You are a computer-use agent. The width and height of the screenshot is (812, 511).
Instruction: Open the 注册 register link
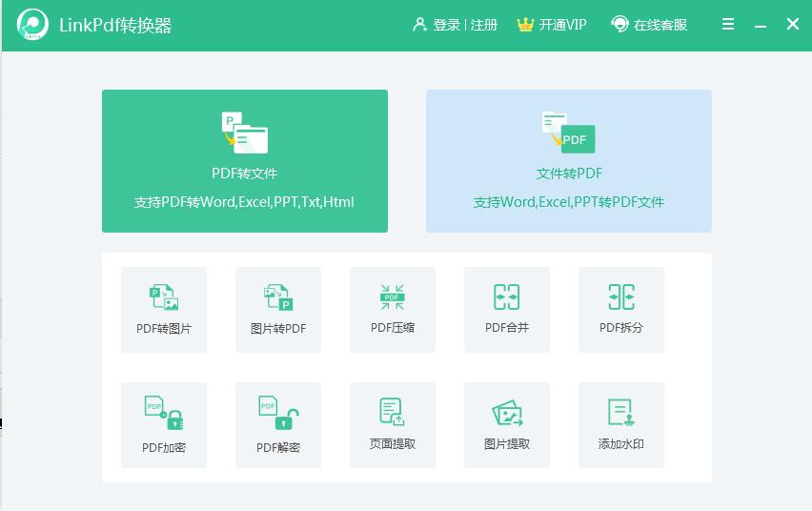point(484,25)
